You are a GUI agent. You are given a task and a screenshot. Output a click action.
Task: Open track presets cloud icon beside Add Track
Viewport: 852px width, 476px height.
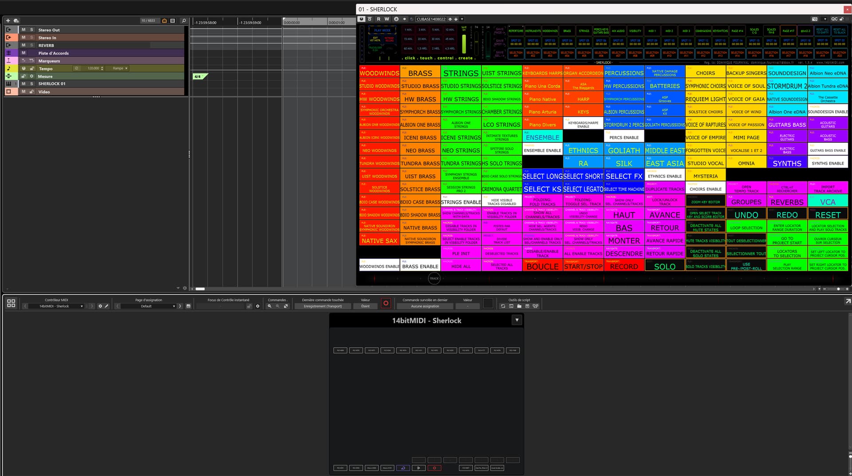[x=16, y=20]
